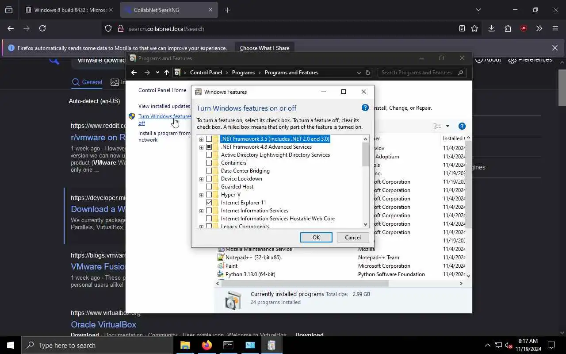Screen dimensions: 566x354
Task: Open Firefox list all tabs dropdown
Action: tap(478, 10)
